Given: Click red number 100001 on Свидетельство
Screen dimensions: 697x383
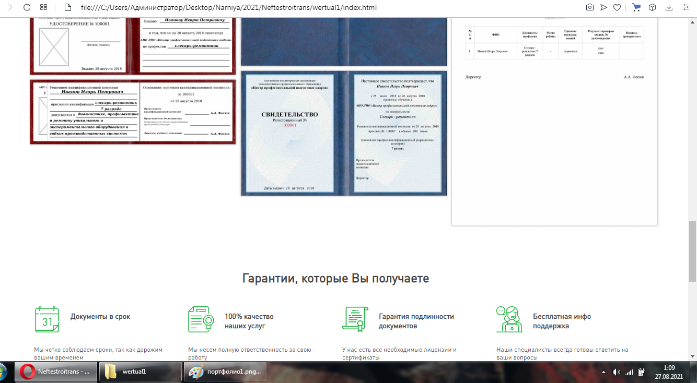Looking at the screenshot, I should (x=289, y=125).
